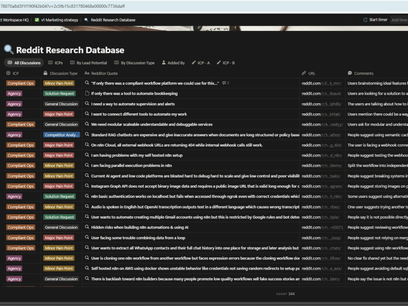Click Agency tag on automate supervision row
Viewport: 408px width, 306px height.
point(14,104)
